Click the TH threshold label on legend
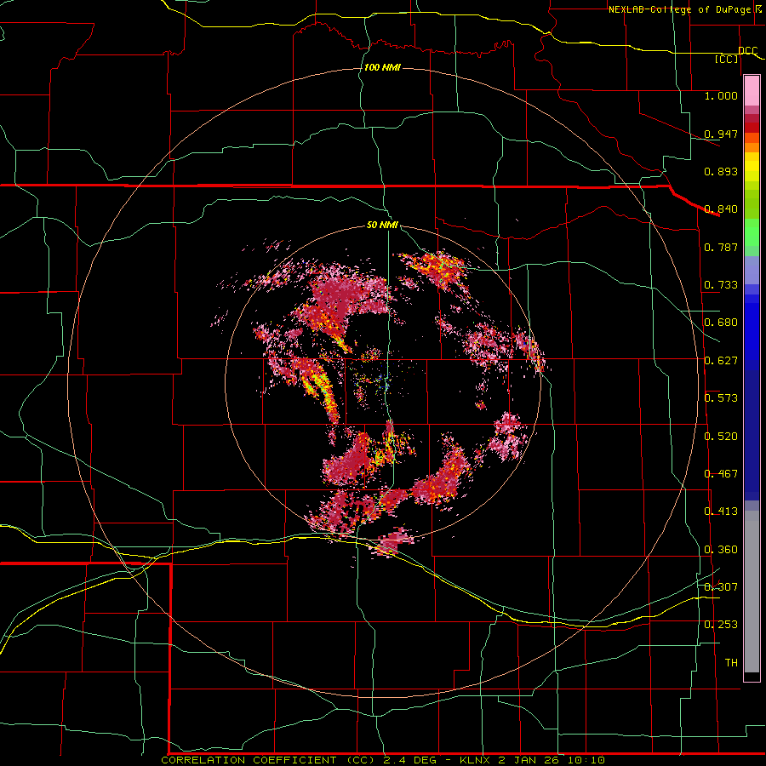The width and height of the screenshot is (766, 766). [x=731, y=662]
